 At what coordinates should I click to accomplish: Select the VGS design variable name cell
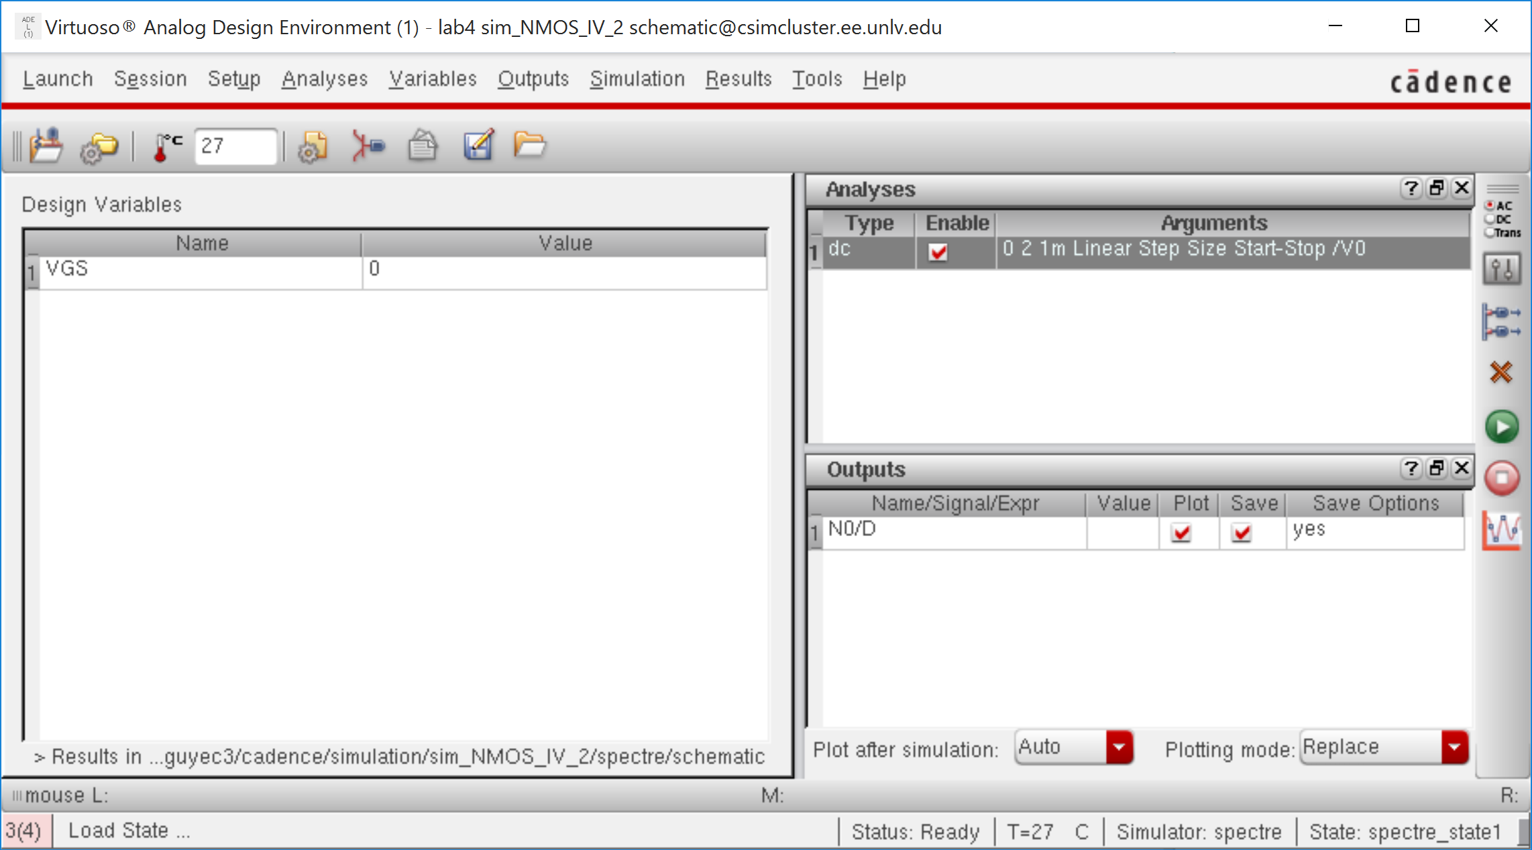tap(201, 272)
